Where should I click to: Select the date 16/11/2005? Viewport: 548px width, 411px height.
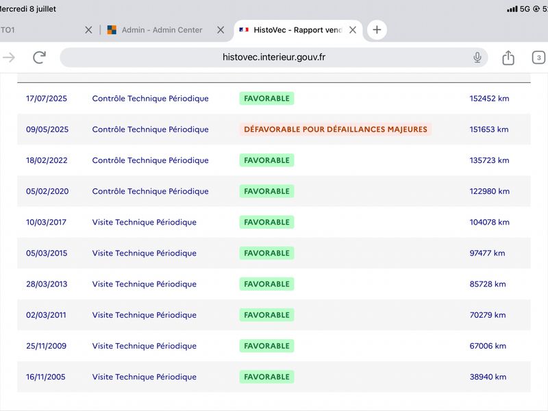(x=45, y=377)
